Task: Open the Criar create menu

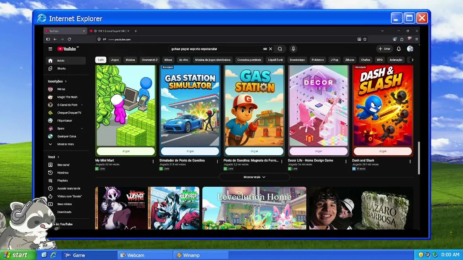Action: (x=384, y=49)
